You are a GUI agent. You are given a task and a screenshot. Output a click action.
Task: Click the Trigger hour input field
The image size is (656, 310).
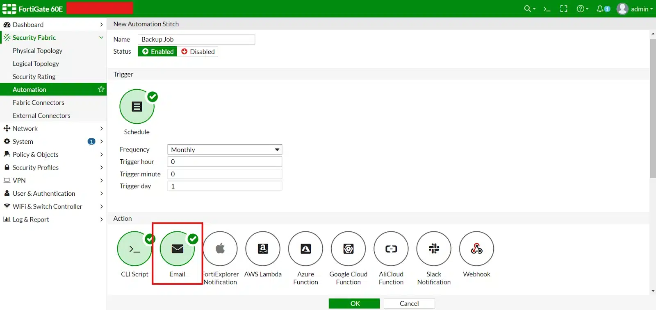pos(225,162)
